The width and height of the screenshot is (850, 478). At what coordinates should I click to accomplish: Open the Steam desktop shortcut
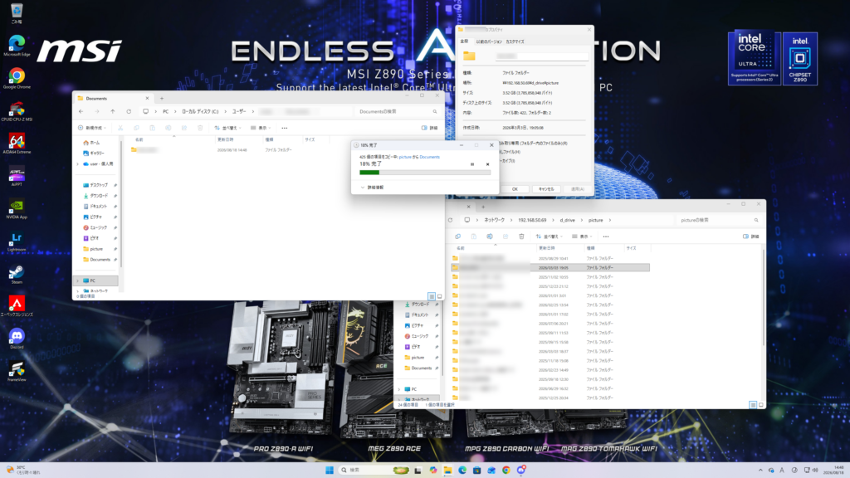(17, 274)
